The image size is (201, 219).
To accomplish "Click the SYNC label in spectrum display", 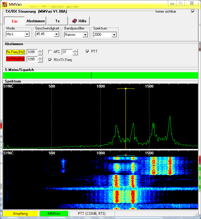I will pos(8,86).
